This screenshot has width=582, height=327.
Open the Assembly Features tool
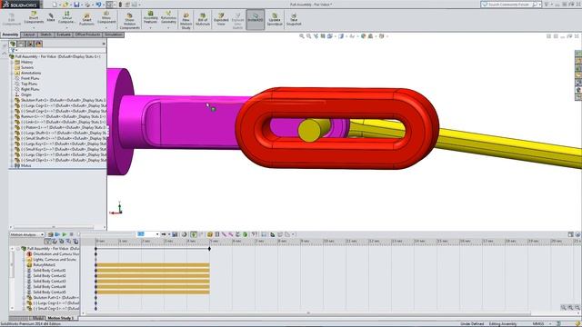(x=150, y=17)
